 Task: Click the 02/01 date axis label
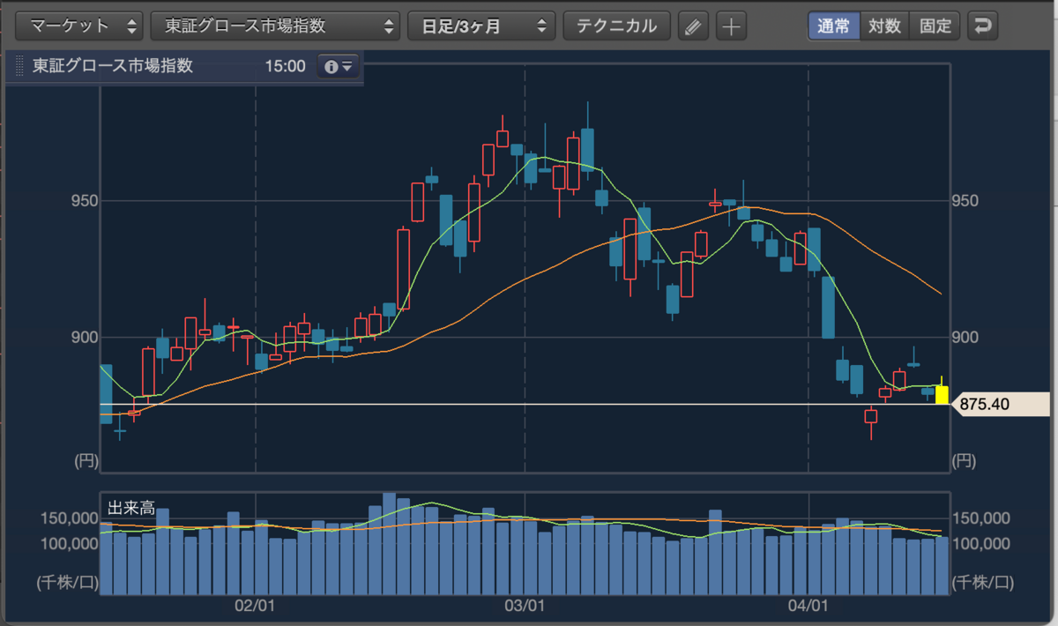click(x=256, y=606)
